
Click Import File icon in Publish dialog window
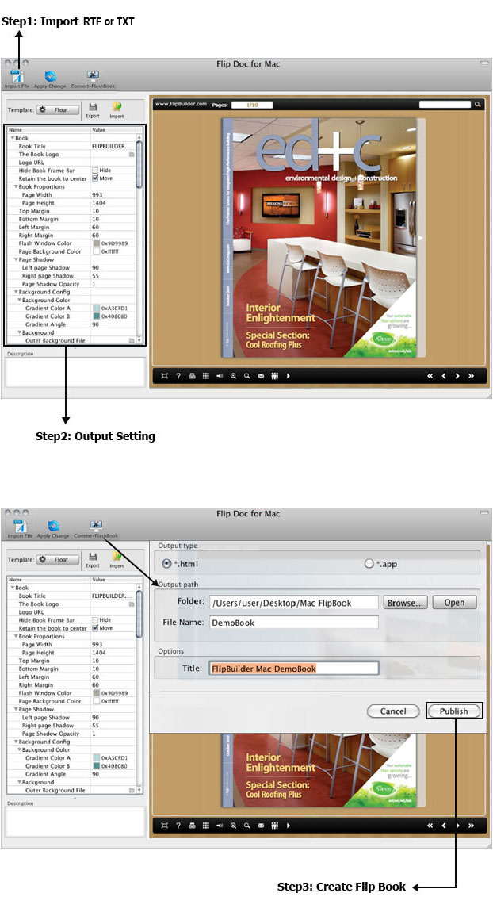tap(19, 526)
